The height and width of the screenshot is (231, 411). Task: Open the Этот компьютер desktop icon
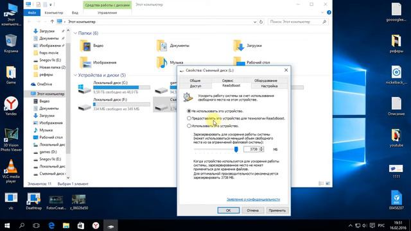(11, 14)
